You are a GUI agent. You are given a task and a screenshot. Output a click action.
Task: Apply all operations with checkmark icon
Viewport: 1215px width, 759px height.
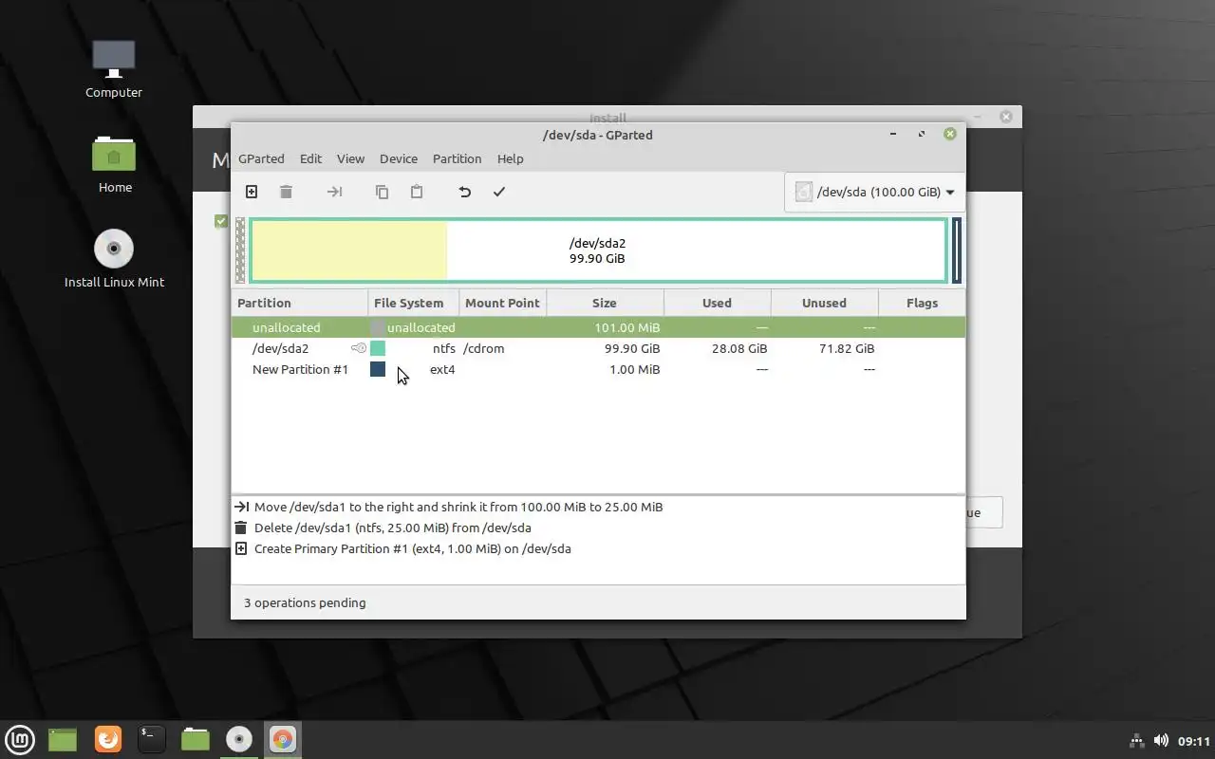click(x=499, y=192)
